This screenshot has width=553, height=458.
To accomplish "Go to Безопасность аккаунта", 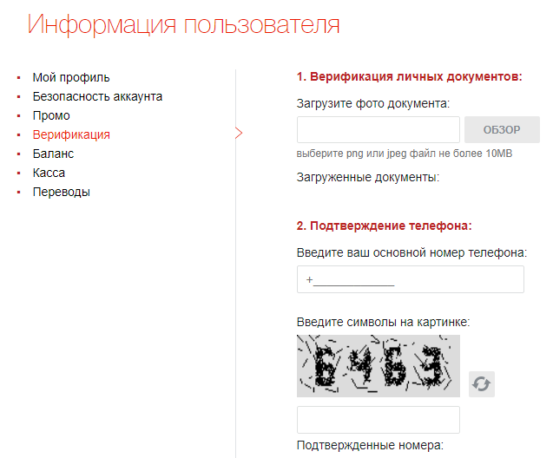I will coord(97,96).
